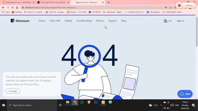Open the Themeum shopping cart icon
The image size is (198, 111).
166,21
